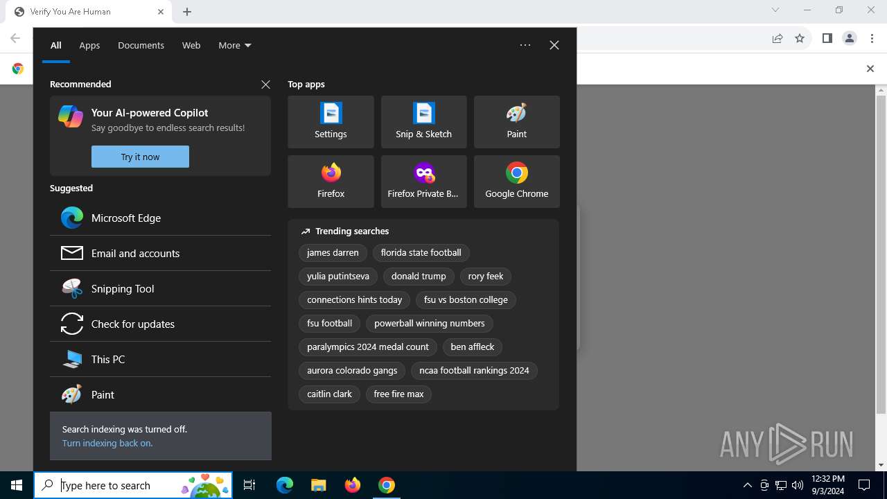The height and width of the screenshot is (499, 887).
Task: Click the taskbar clock and date
Action: 827,485
